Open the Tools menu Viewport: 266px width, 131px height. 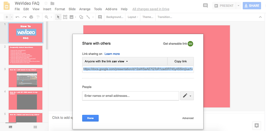click(x=98, y=9)
